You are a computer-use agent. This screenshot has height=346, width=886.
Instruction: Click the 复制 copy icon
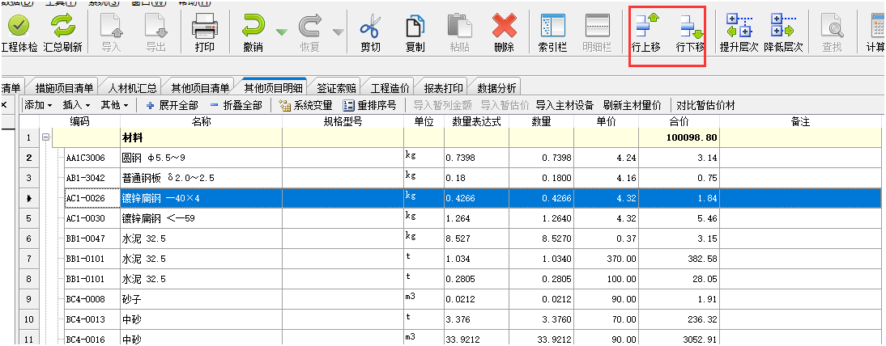click(415, 27)
